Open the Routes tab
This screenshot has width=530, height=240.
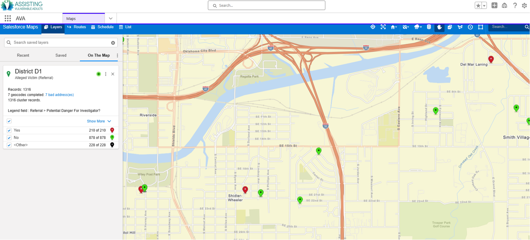(x=77, y=27)
